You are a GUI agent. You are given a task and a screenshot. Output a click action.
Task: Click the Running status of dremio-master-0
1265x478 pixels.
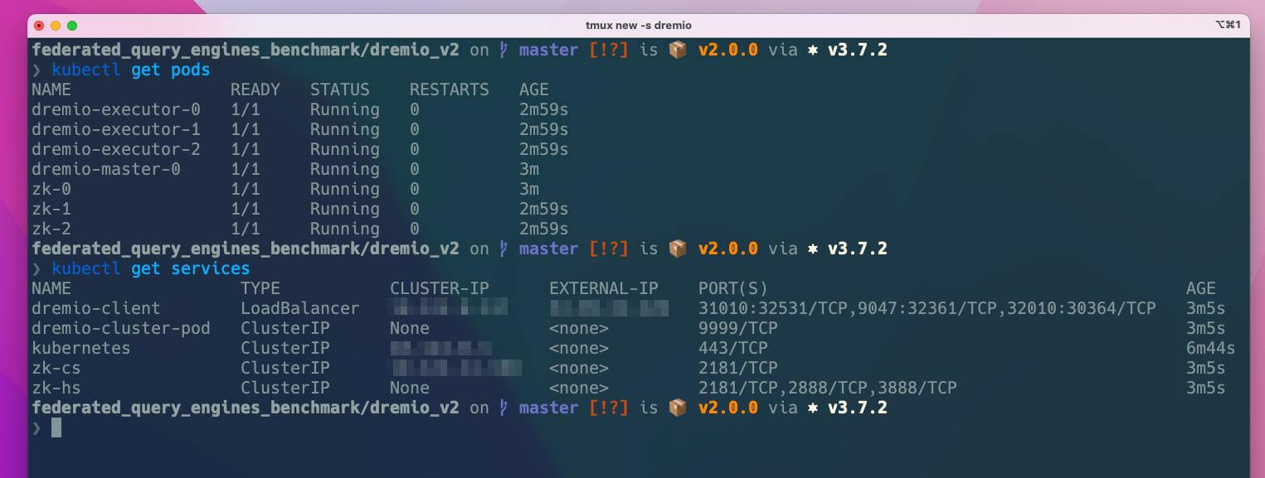(x=345, y=169)
